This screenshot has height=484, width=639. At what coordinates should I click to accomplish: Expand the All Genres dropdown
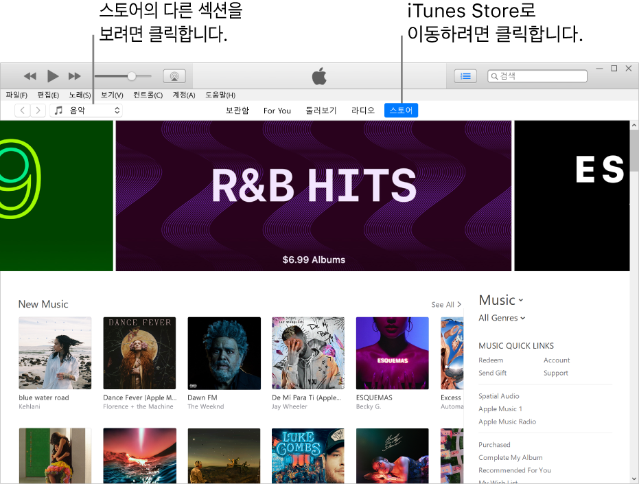[x=502, y=318]
